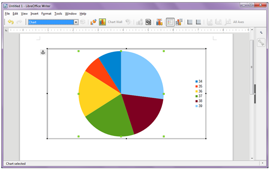Toggle horizontal grids
The width and height of the screenshot is (271, 169).
tap(190, 22)
